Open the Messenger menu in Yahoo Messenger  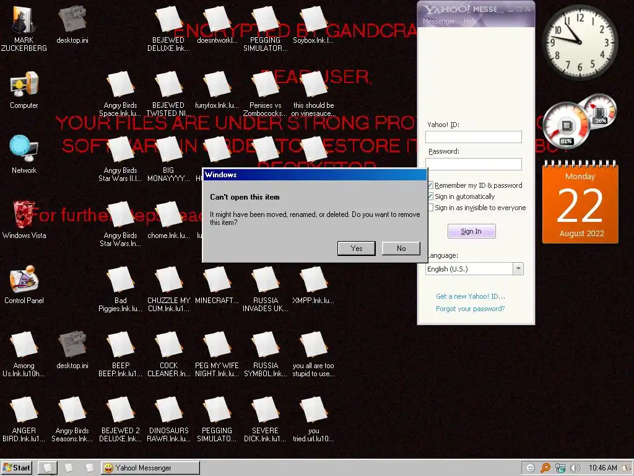439,21
